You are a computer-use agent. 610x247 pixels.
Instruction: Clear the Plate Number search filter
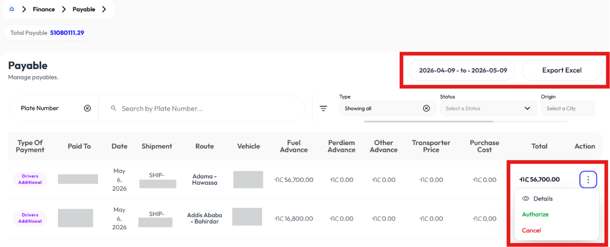click(x=87, y=108)
